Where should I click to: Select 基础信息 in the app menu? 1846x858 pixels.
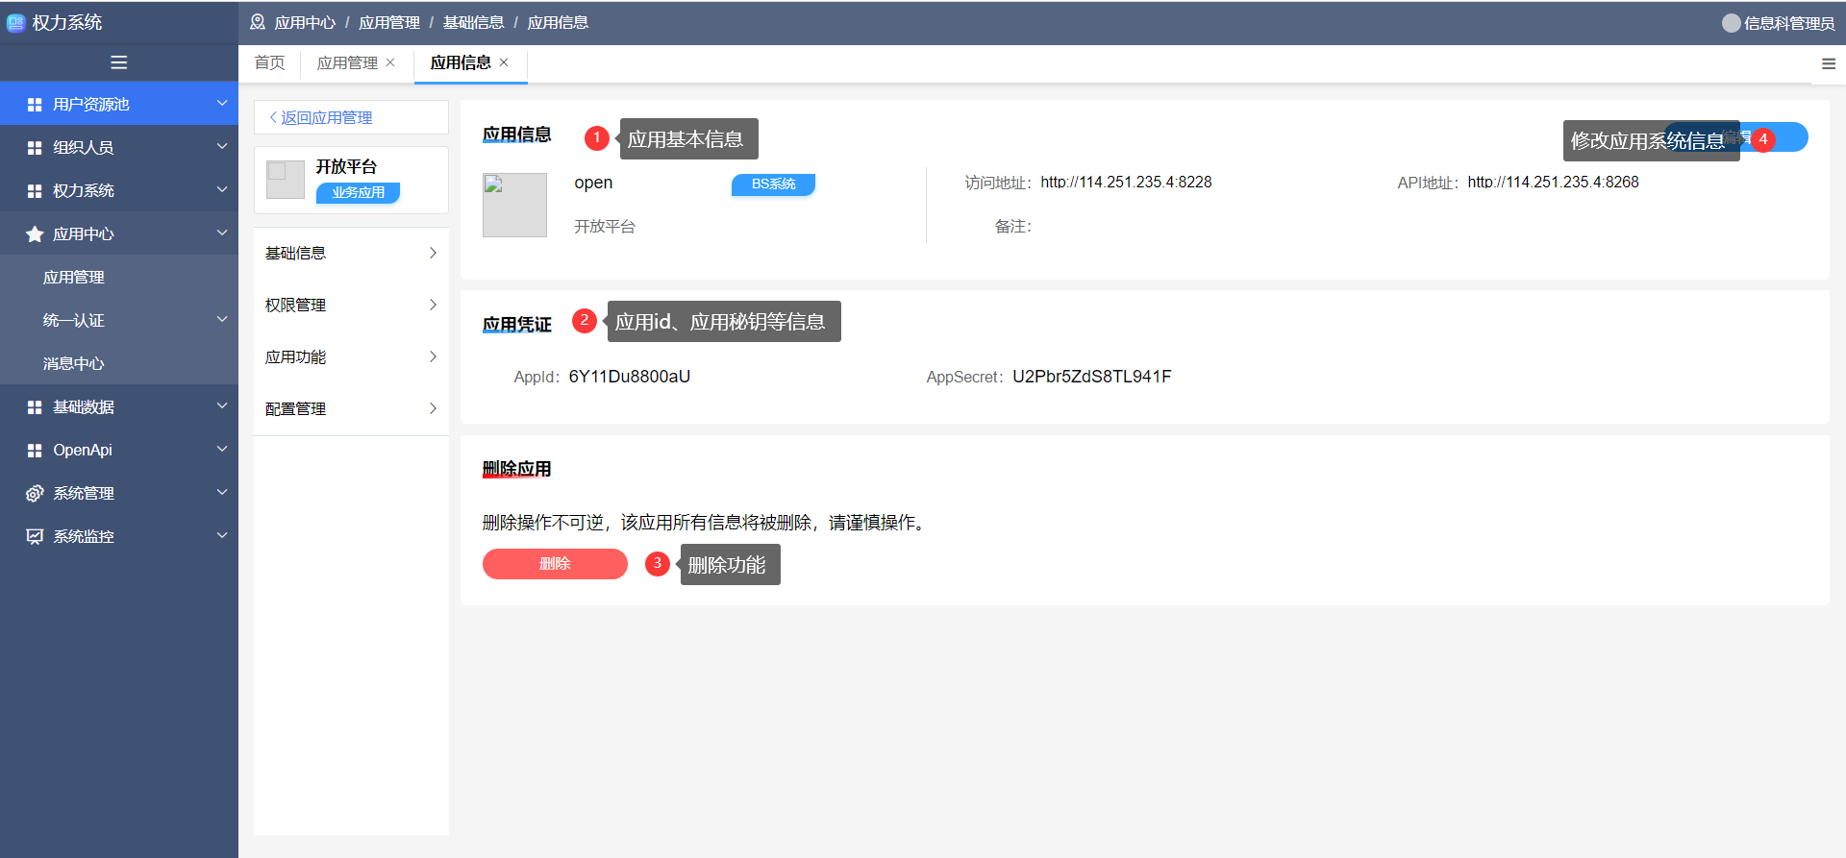(x=351, y=253)
